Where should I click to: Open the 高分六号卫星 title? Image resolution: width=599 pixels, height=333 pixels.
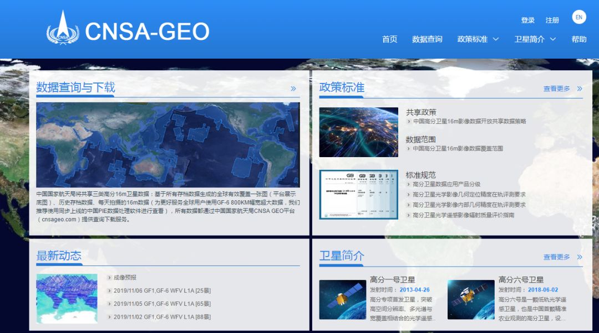coord(521,280)
